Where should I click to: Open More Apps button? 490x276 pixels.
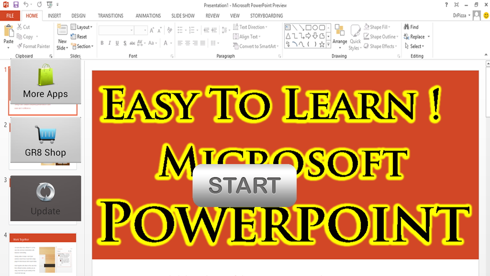46,81
